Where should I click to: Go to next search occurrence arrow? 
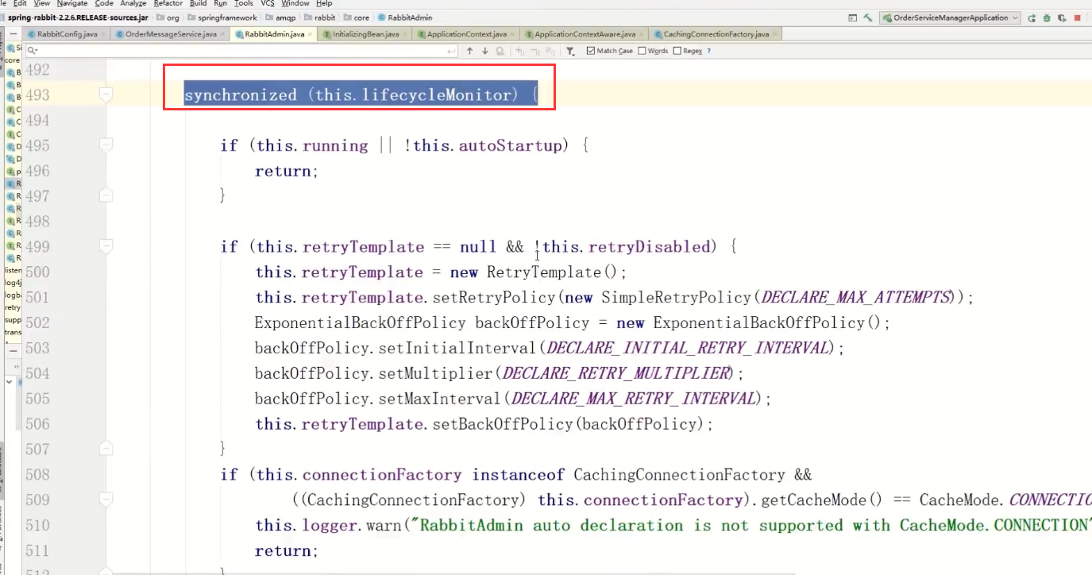click(x=485, y=51)
